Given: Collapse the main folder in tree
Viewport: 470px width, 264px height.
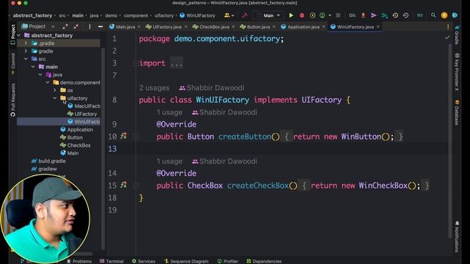Looking at the screenshot, I should [x=33, y=67].
